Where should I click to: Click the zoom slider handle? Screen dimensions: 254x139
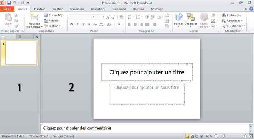point(223,136)
